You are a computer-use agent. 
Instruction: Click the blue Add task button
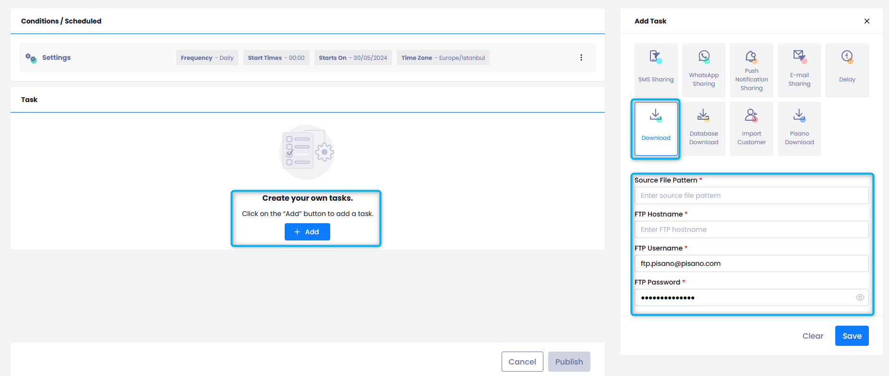pyautogui.click(x=307, y=232)
